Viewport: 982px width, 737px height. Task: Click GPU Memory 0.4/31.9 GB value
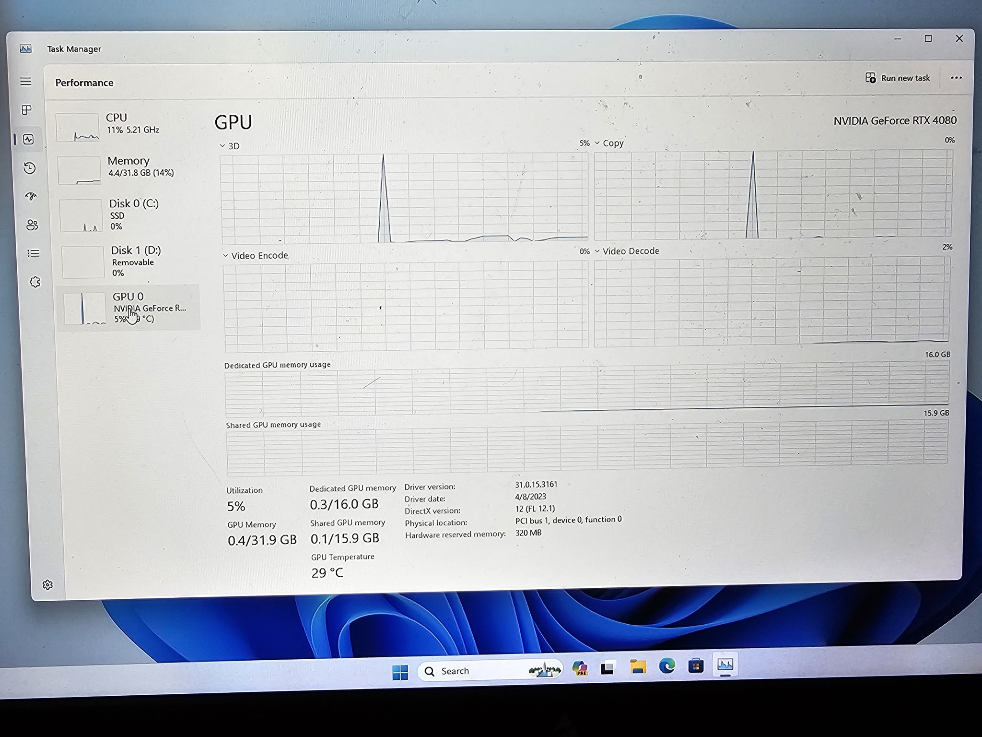click(x=262, y=540)
